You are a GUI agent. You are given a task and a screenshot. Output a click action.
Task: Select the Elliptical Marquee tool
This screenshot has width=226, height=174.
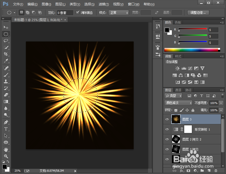[6, 34]
